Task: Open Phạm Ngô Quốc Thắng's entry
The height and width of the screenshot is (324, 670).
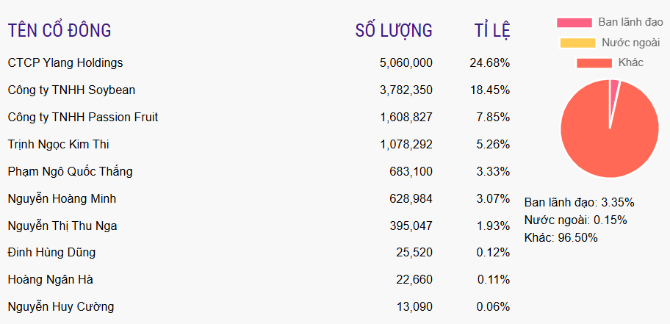Action: pyautogui.click(x=70, y=172)
